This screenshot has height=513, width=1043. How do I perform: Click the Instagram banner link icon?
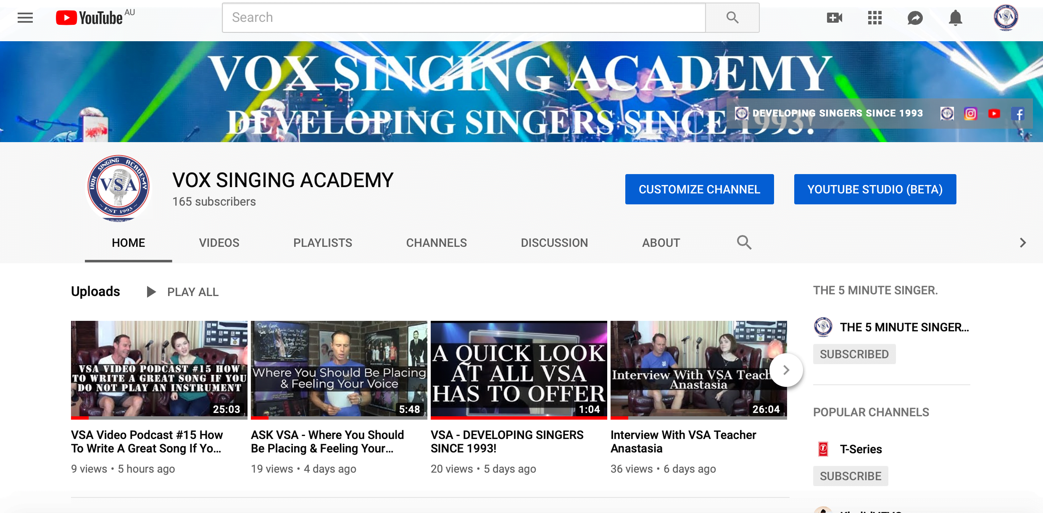coord(970,114)
